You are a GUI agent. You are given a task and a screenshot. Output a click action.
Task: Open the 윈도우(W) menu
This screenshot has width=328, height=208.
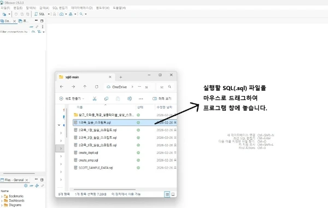103,8
